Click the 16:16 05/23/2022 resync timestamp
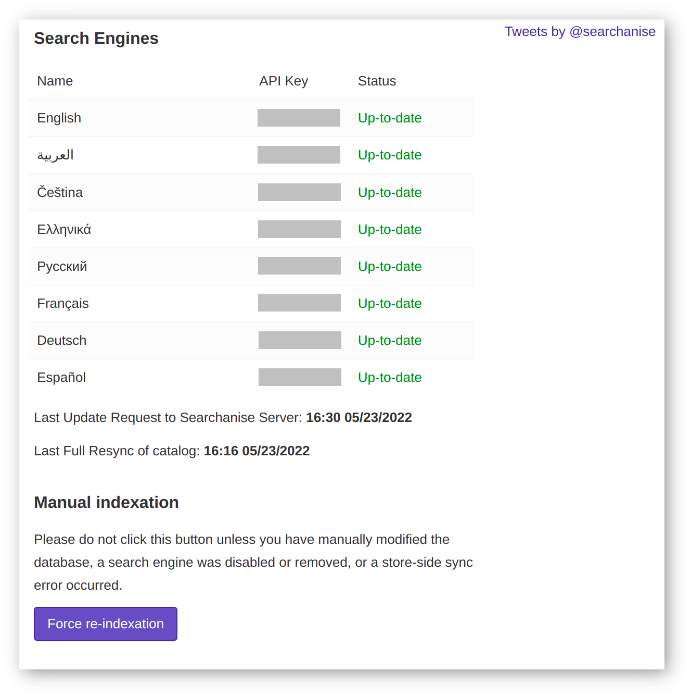This screenshot has height=696, width=691. point(257,451)
